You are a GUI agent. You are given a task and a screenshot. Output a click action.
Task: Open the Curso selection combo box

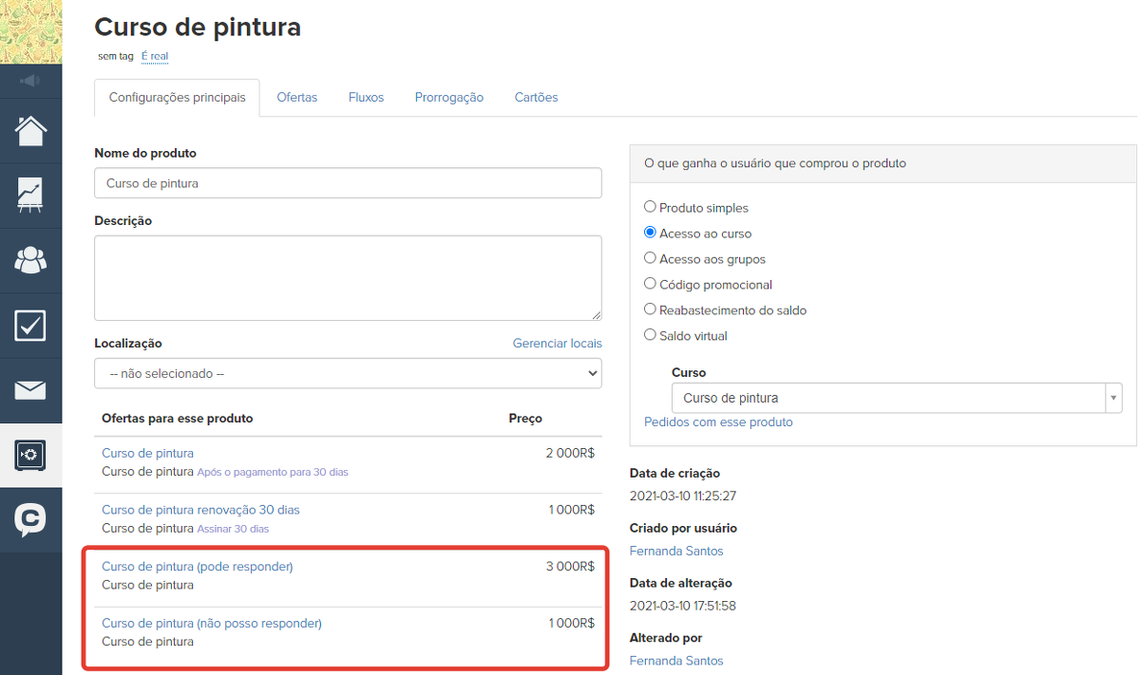(896, 399)
